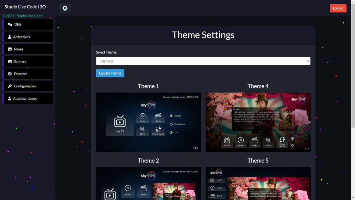Toggle the sidebar with the circle icon button
The image size is (355, 200).
[65, 8]
